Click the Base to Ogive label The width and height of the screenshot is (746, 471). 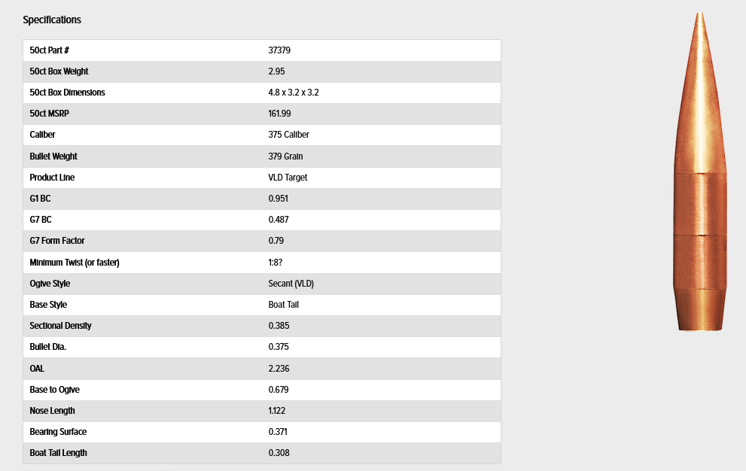coord(54,390)
